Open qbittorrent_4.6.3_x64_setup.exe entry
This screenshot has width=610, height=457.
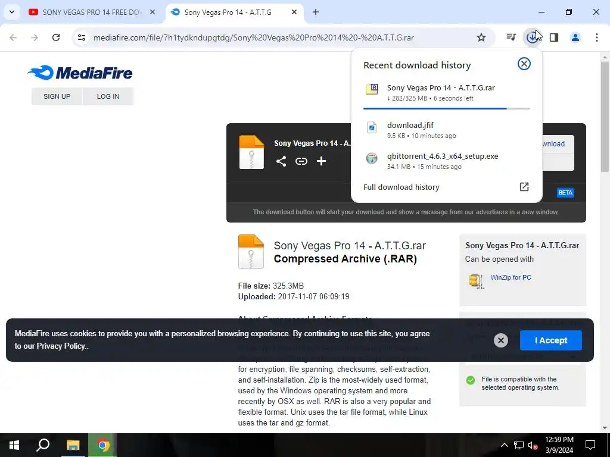click(446, 161)
